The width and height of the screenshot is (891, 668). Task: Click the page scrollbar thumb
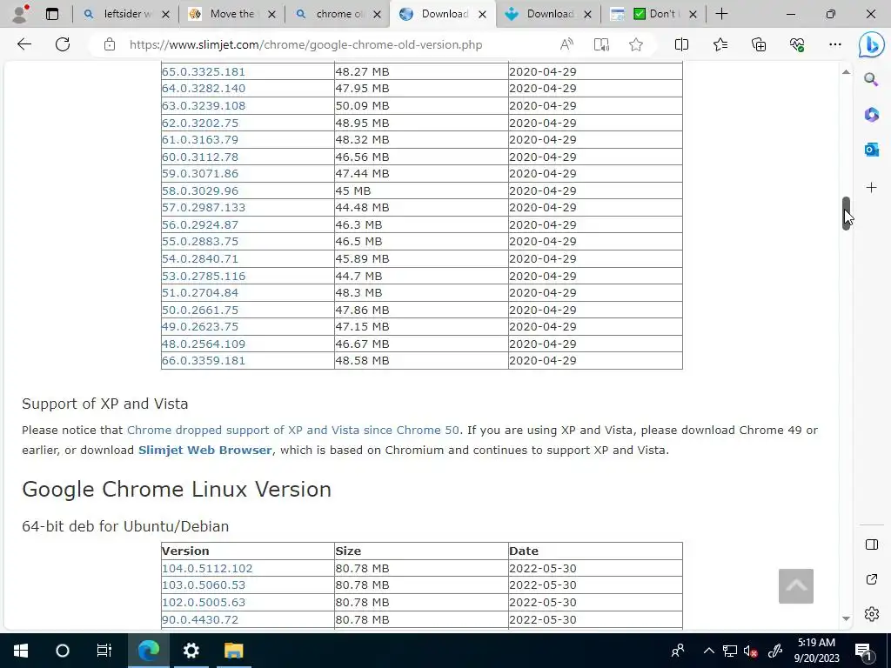point(846,213)
